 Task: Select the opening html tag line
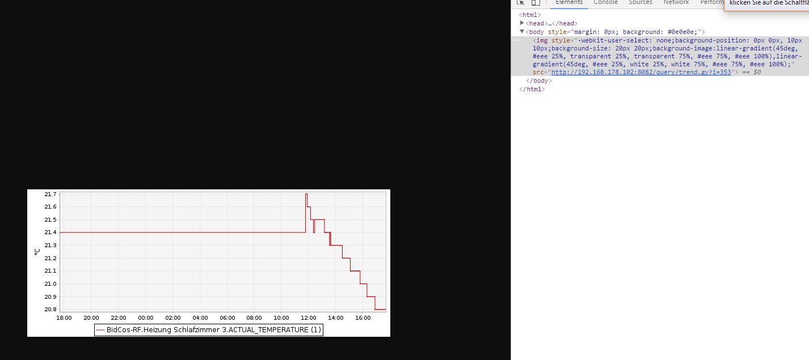[x=530, y=15]
